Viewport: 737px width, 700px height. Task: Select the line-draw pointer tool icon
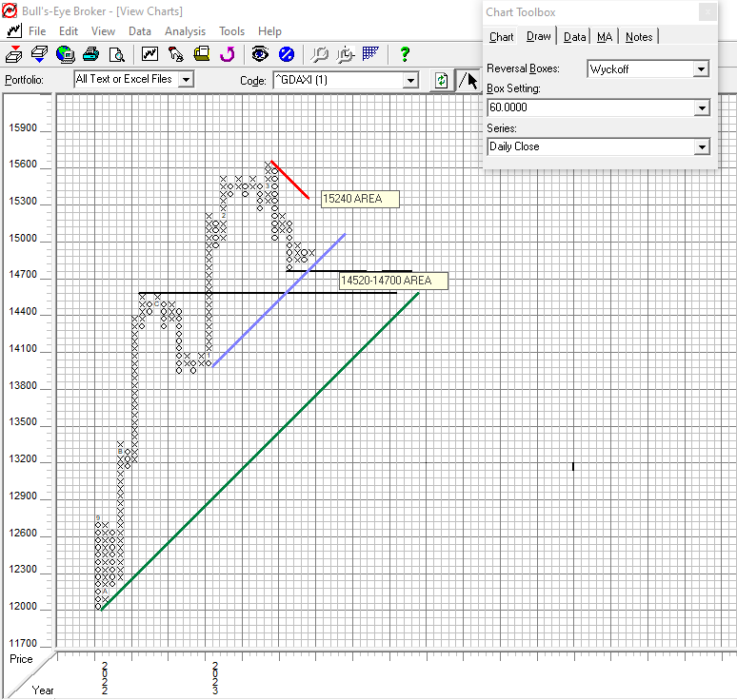468,80
